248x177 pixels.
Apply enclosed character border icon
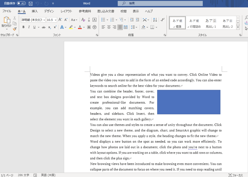point(95,20)
